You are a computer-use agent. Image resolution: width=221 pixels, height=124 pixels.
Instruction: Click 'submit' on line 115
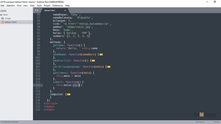pos(58,82)
